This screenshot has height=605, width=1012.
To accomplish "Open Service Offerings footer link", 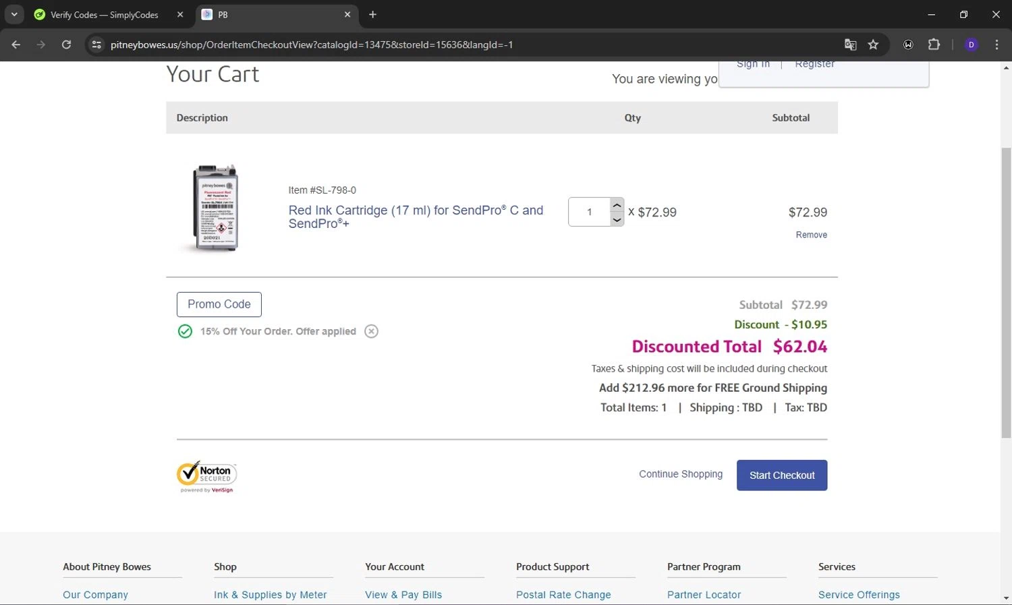I will (859, 595).
